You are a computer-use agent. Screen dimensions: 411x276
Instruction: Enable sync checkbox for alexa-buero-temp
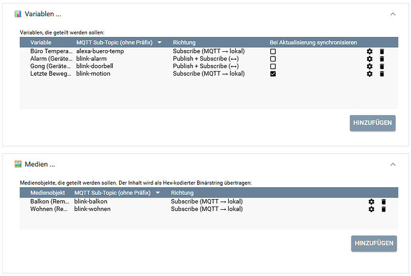point(273,51)
